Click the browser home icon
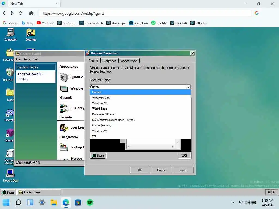This screenshot has height=209, width=279. 31,13
